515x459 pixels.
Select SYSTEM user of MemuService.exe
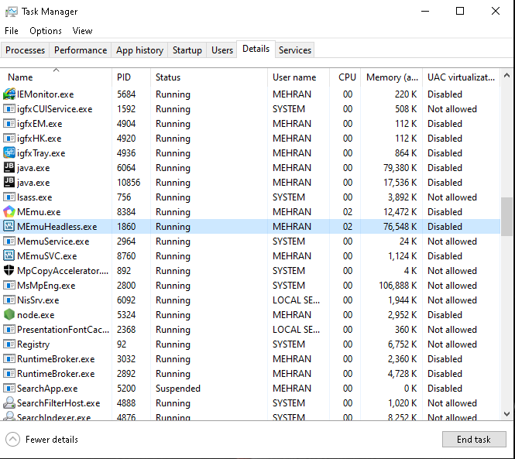(x=289, y=241)
